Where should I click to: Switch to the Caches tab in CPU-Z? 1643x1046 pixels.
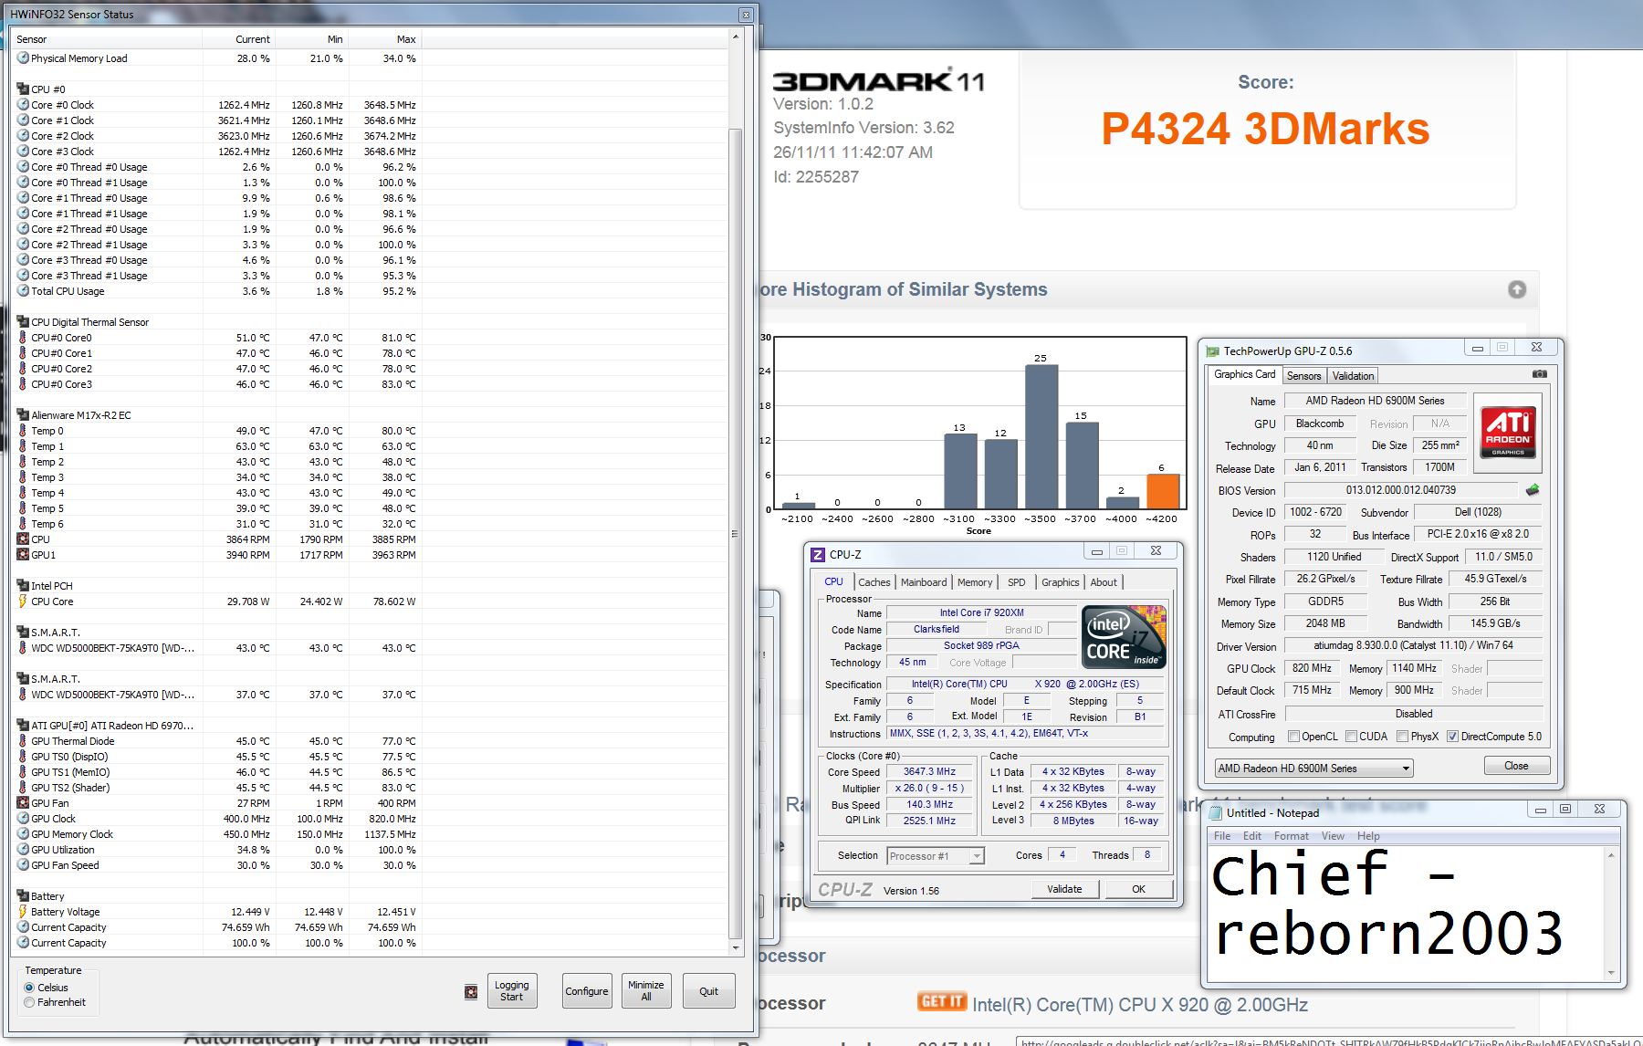point(874,582)
